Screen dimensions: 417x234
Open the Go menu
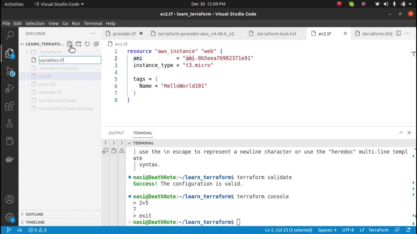point(65,23)
